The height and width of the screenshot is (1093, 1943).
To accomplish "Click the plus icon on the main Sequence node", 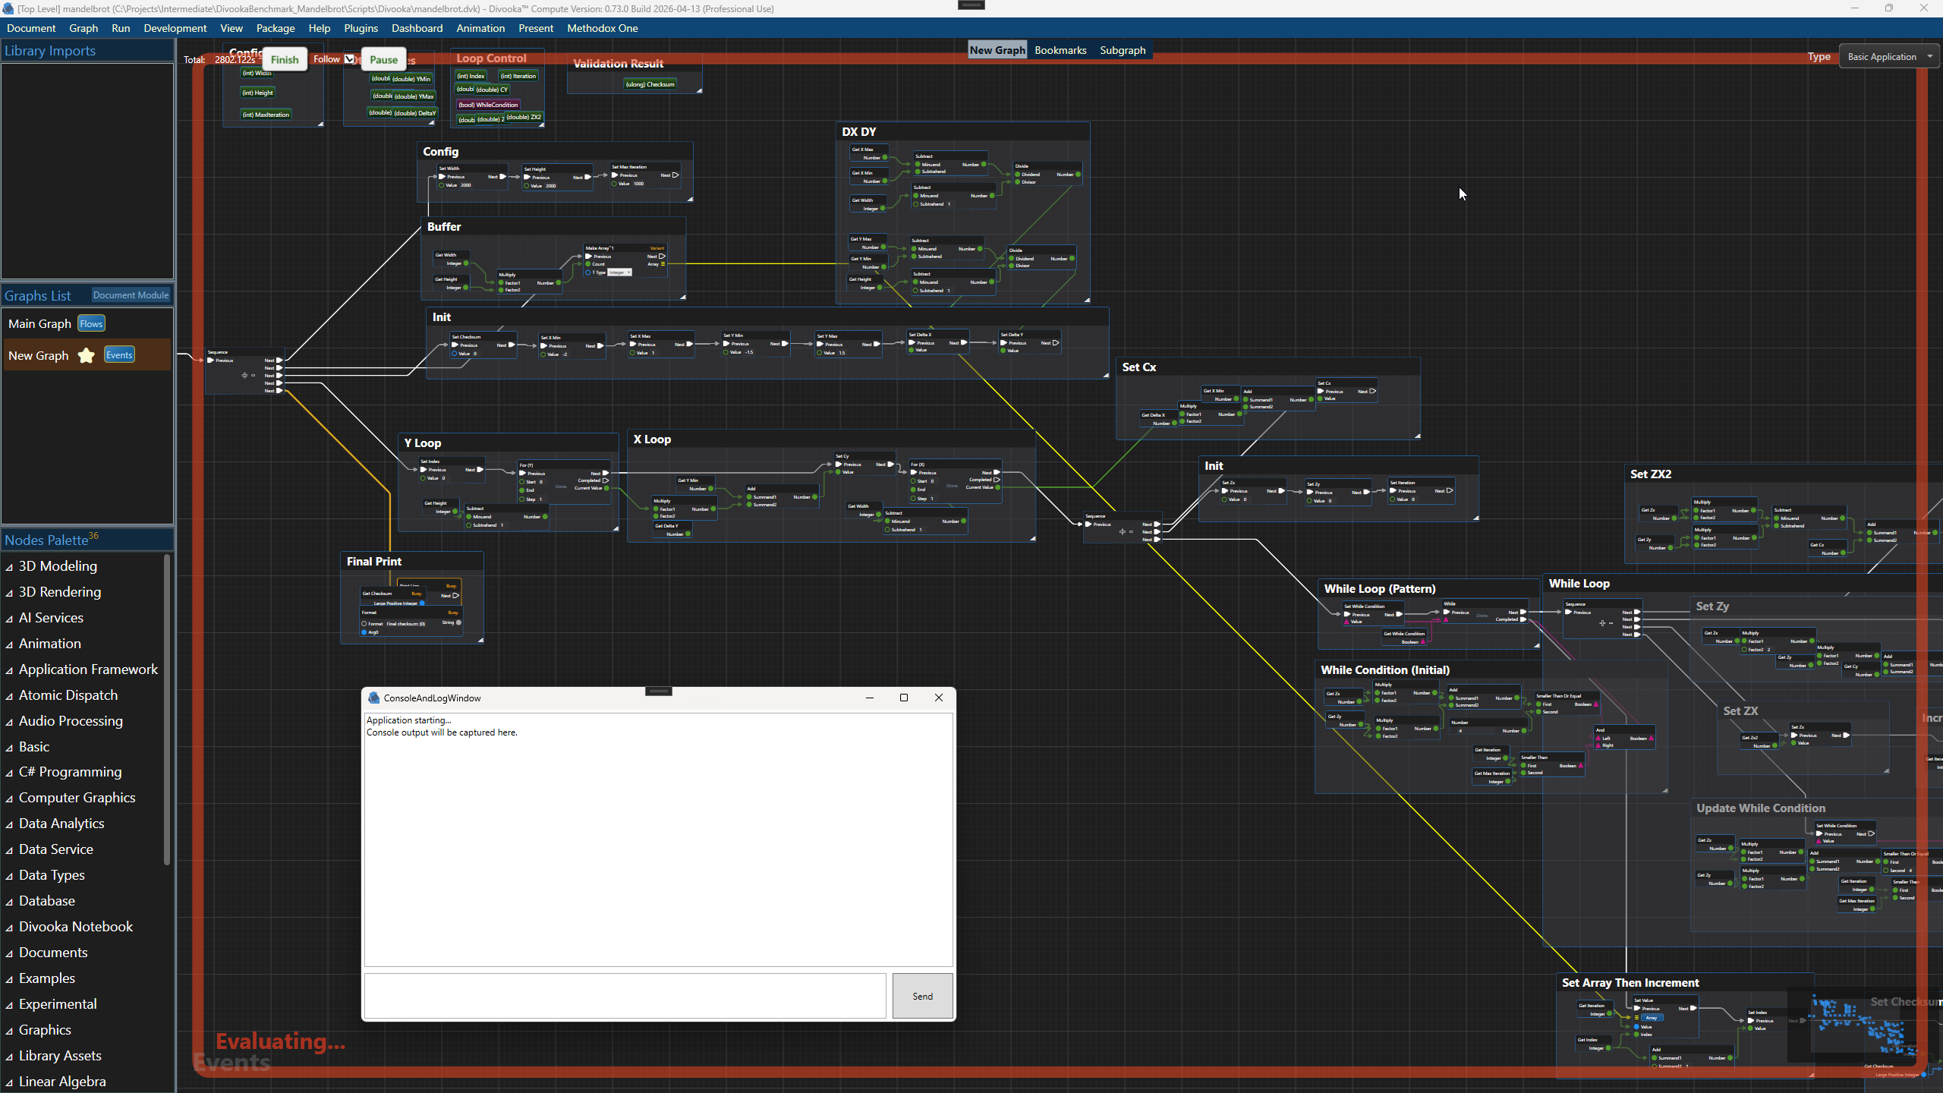I will [x=244, y=375].
